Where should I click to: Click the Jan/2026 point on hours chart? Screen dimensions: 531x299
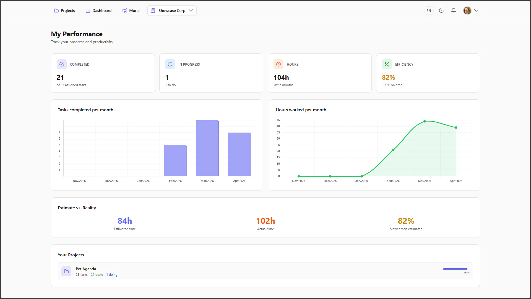point(361,176)
